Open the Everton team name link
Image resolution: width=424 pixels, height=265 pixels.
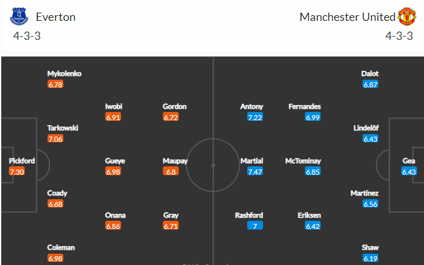pyautogui.click(x=56, y=17)
